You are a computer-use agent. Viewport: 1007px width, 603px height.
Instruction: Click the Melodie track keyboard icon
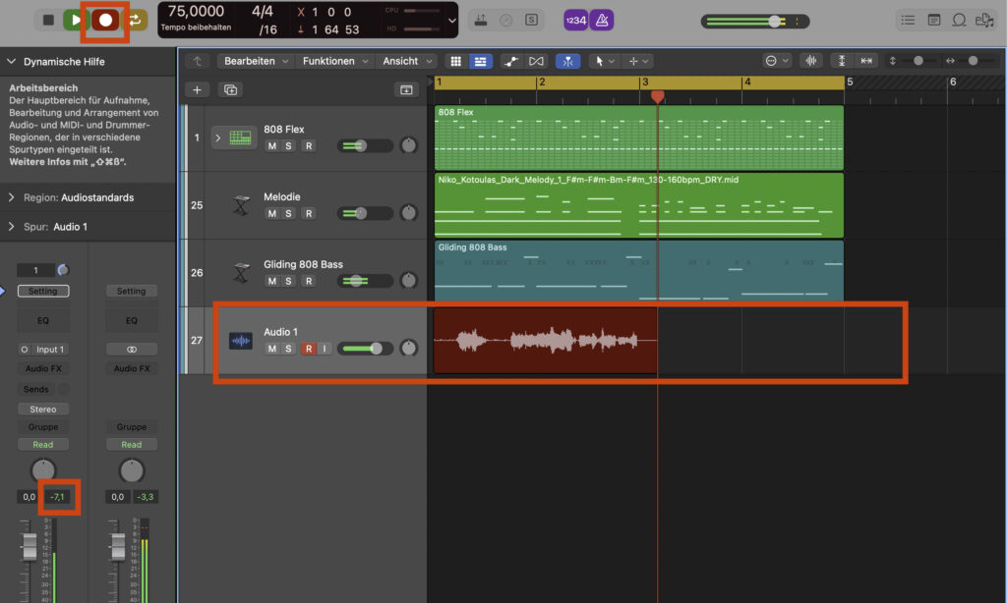coord(242,205)
